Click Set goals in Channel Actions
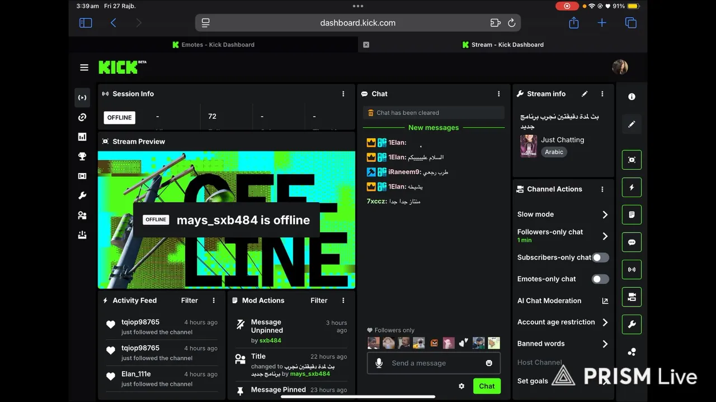716x402 pixels. (533, 381)
